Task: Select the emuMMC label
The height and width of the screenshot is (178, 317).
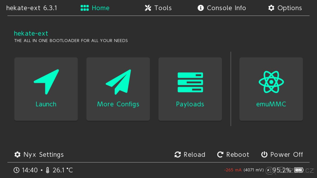Action: [x=271, y=104]
